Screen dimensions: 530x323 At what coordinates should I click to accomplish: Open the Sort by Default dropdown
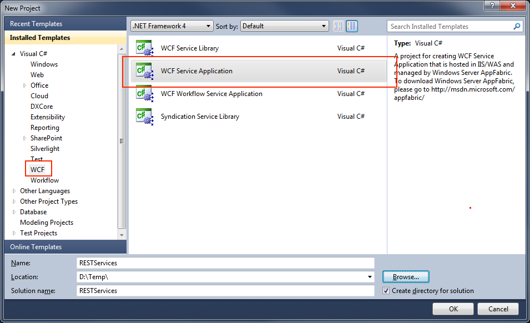coord(285,26)
